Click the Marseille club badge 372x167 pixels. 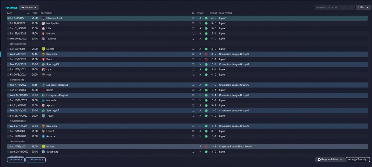43,100
